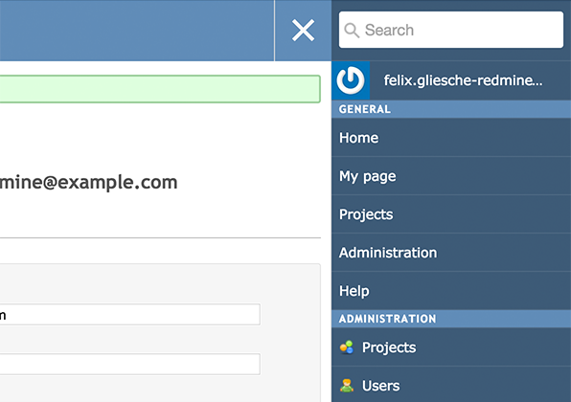Click the magnifier icon in search box
This screenshot has width=571, height=402.
pyautogui.click(x=352, y=31)
